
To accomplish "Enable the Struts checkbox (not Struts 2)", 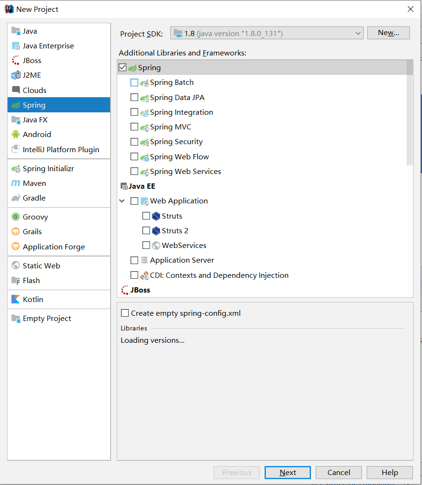I will 146,216.
